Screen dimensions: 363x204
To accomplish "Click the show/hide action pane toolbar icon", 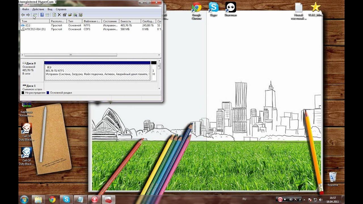I will coord(47,15).
